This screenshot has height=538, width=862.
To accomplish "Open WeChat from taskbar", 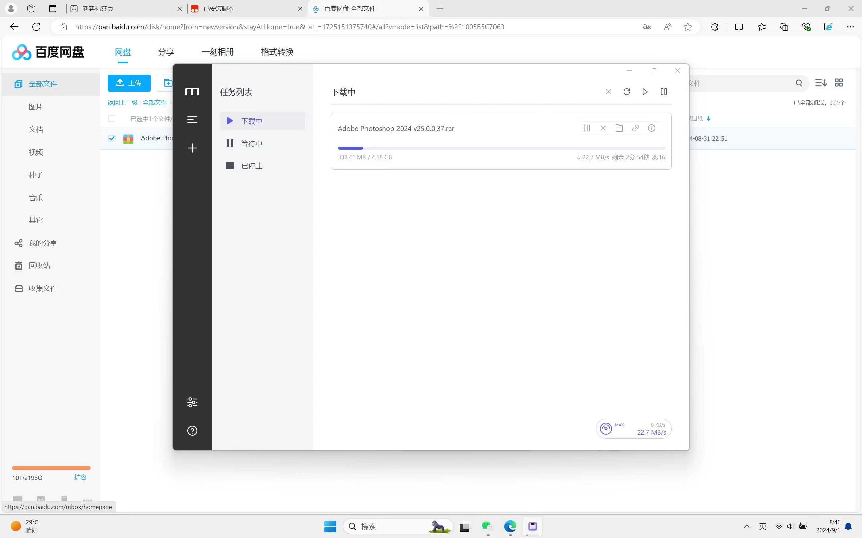I will 487,526.
